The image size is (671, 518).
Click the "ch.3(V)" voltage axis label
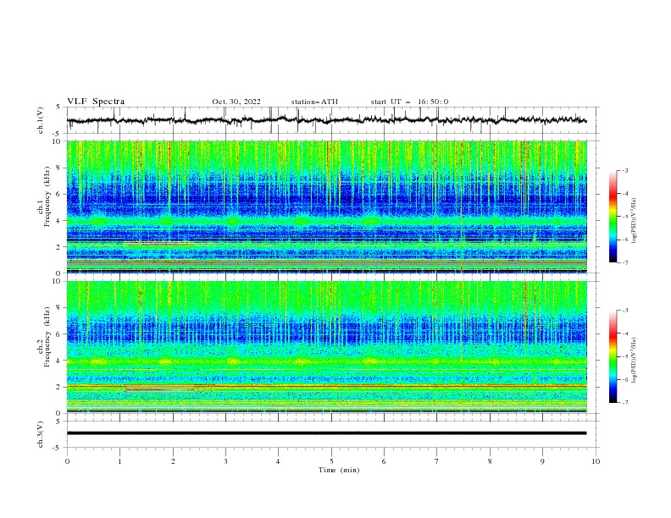tap(41, 434)
